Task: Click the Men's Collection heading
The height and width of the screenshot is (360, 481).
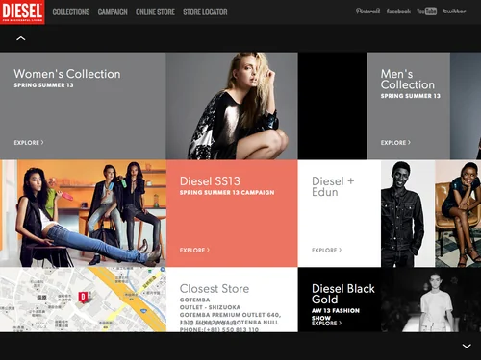Action: point(407,80)
